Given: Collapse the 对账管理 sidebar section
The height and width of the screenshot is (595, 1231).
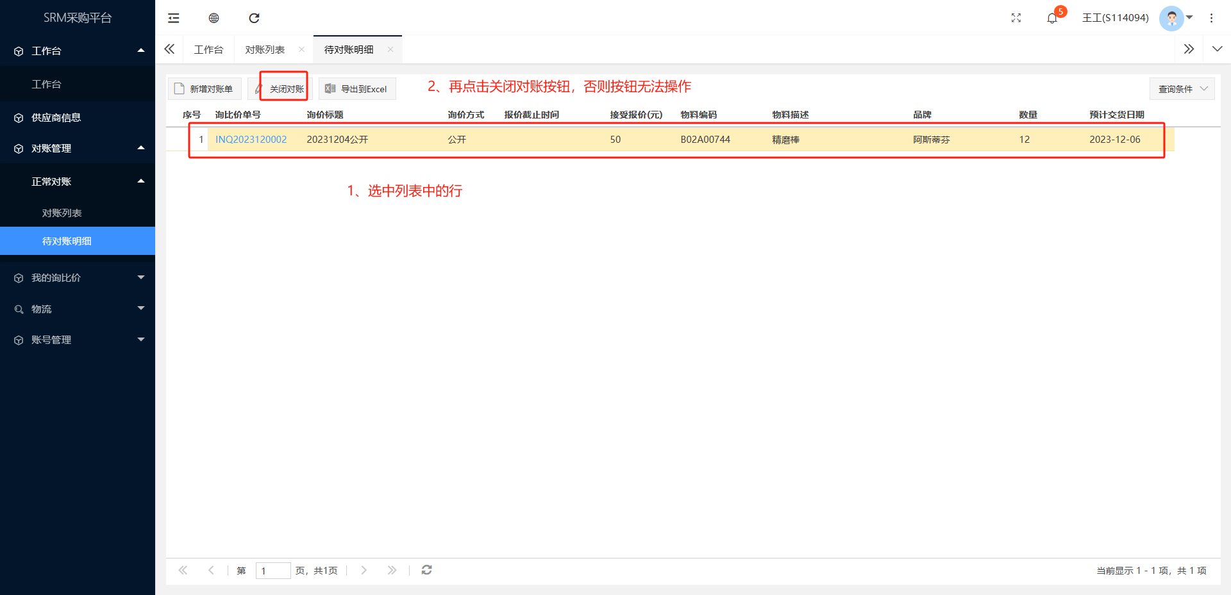Looking at the screenshot, I should point(77,148).
